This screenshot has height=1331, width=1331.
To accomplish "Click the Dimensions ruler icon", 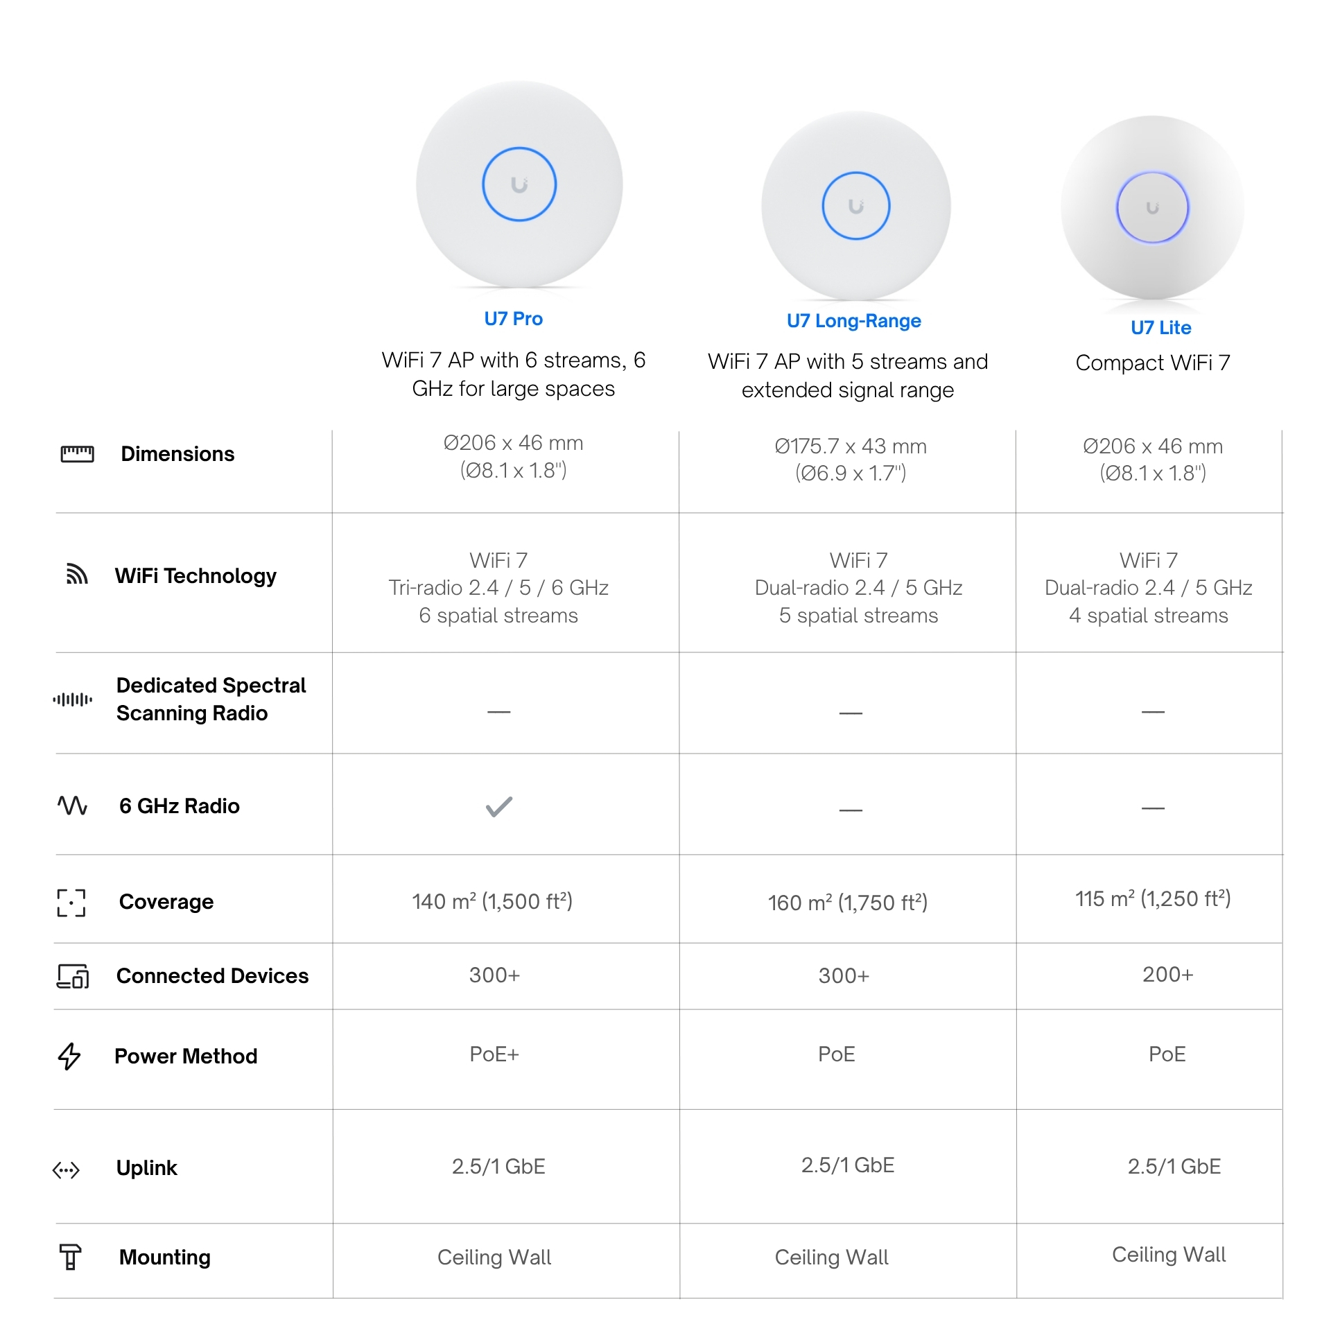I will pos(77,454).
